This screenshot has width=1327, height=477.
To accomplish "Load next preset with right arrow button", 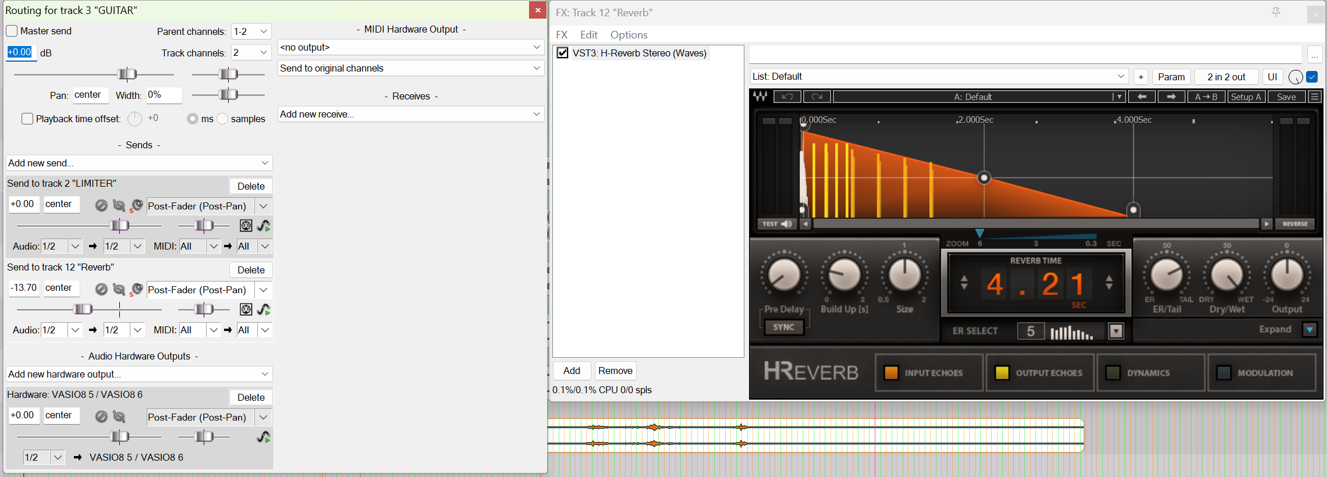I will point(1172,97).
